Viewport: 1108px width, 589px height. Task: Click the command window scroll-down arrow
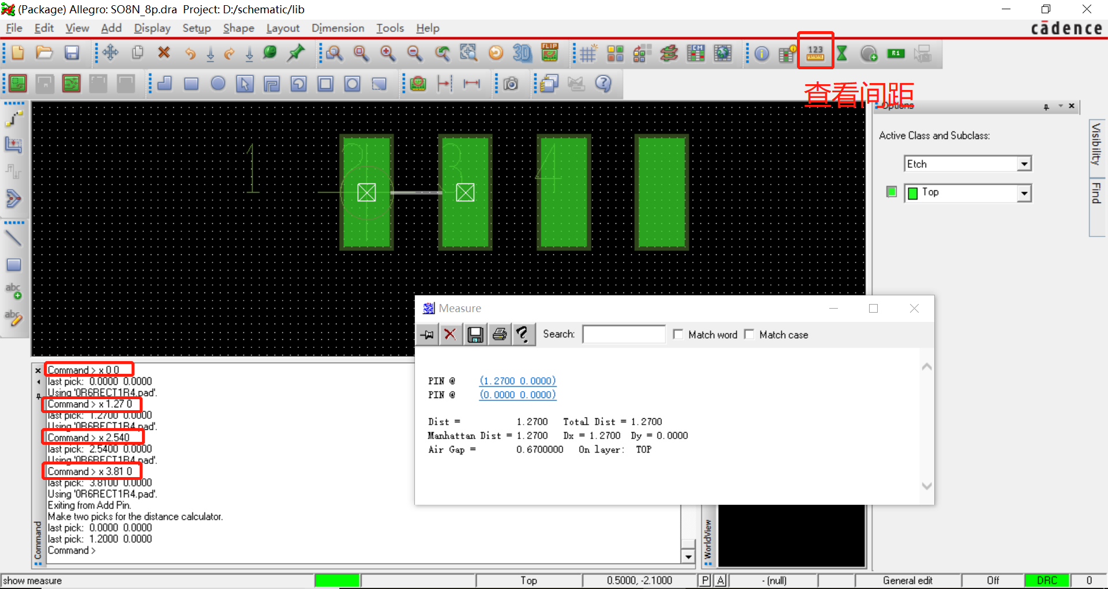point(688,557)
